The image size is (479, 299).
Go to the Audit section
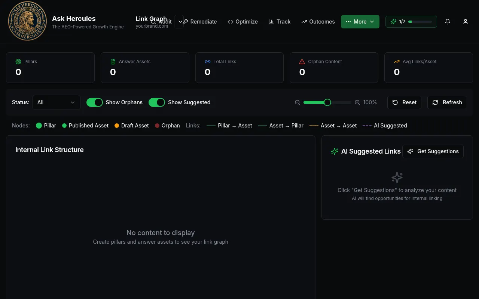pos(161,22)
